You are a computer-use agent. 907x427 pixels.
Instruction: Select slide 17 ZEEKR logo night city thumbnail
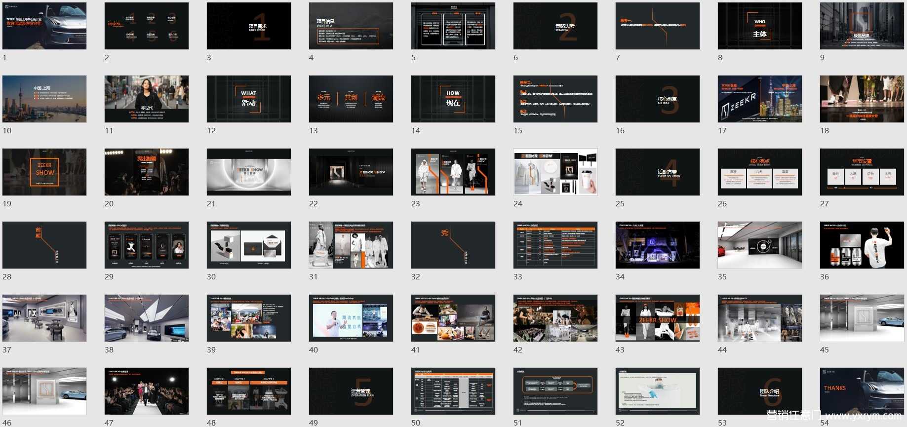(x=760, y=99)
